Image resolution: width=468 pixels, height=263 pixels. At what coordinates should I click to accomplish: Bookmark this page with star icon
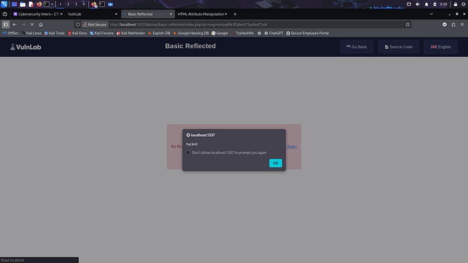coord(408,25)
